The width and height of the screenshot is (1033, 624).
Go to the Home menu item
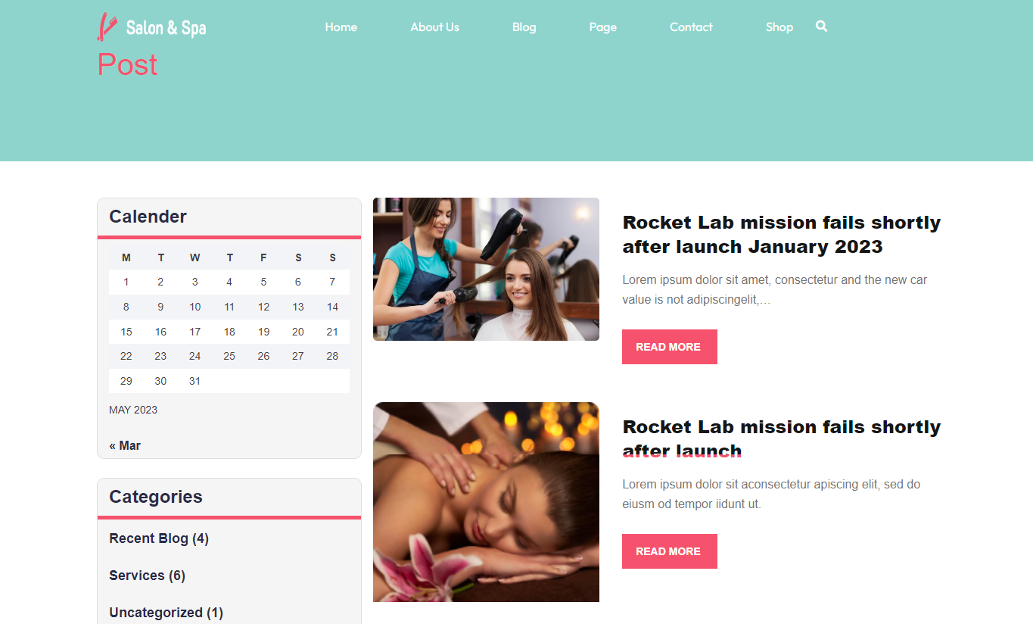(x=341, y=27)
